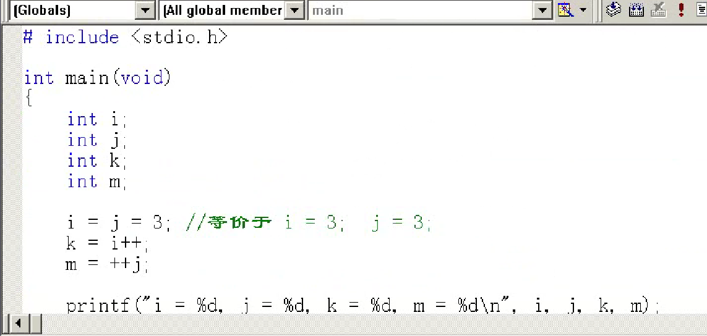Screen dimensions: 707x336
Task: Click the 'int j;' declaration
Action: click(96, 140)
